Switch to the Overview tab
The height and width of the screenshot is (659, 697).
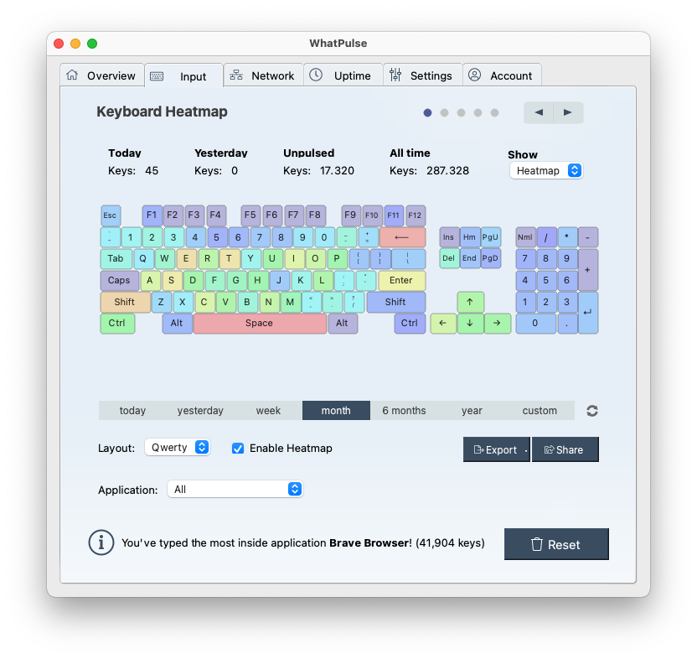(x=101, y=75)
